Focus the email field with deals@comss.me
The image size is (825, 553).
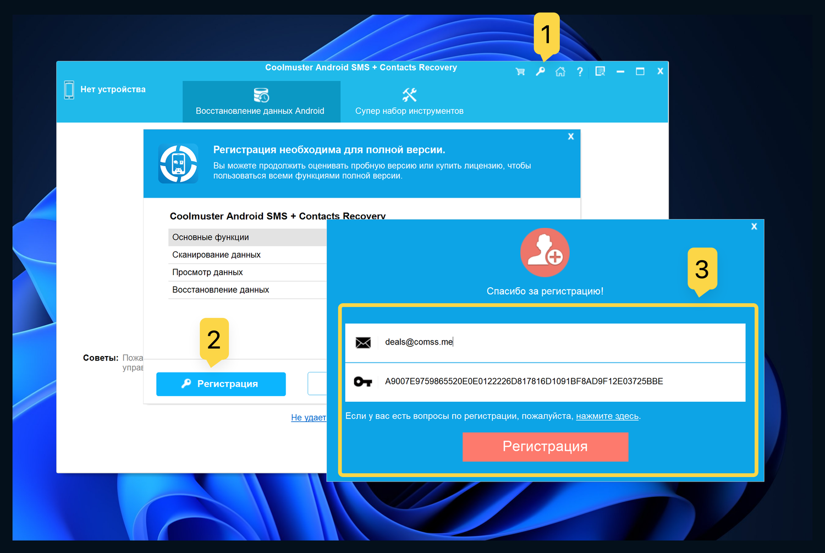[545, 343]
